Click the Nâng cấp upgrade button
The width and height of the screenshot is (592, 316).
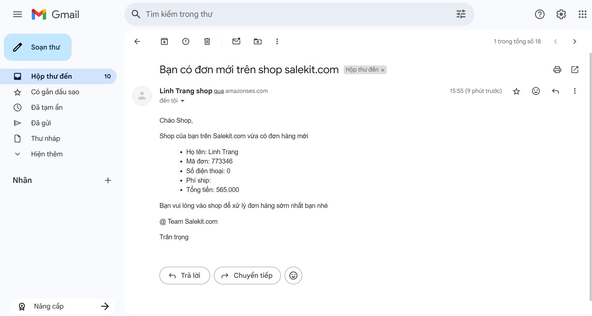point(62,306)
